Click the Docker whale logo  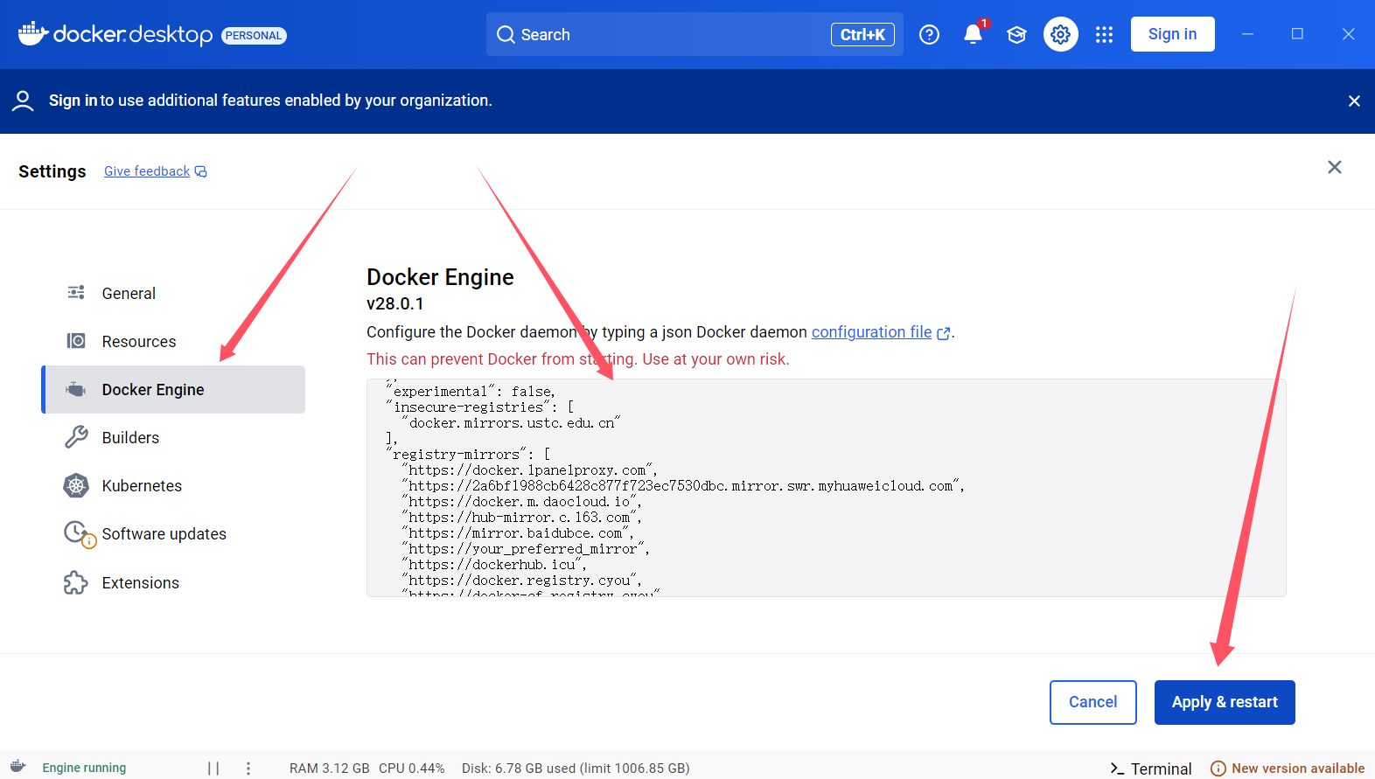click(32, 33)
